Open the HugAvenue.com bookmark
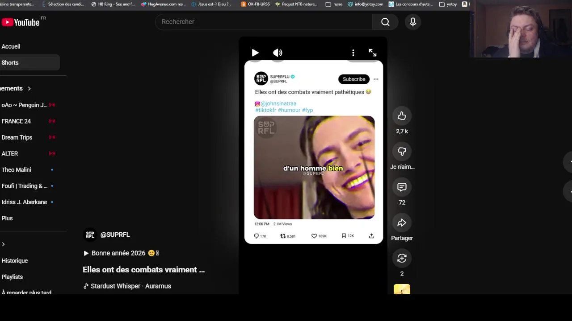This screenshot has width=572, height=321. [163, 4]
